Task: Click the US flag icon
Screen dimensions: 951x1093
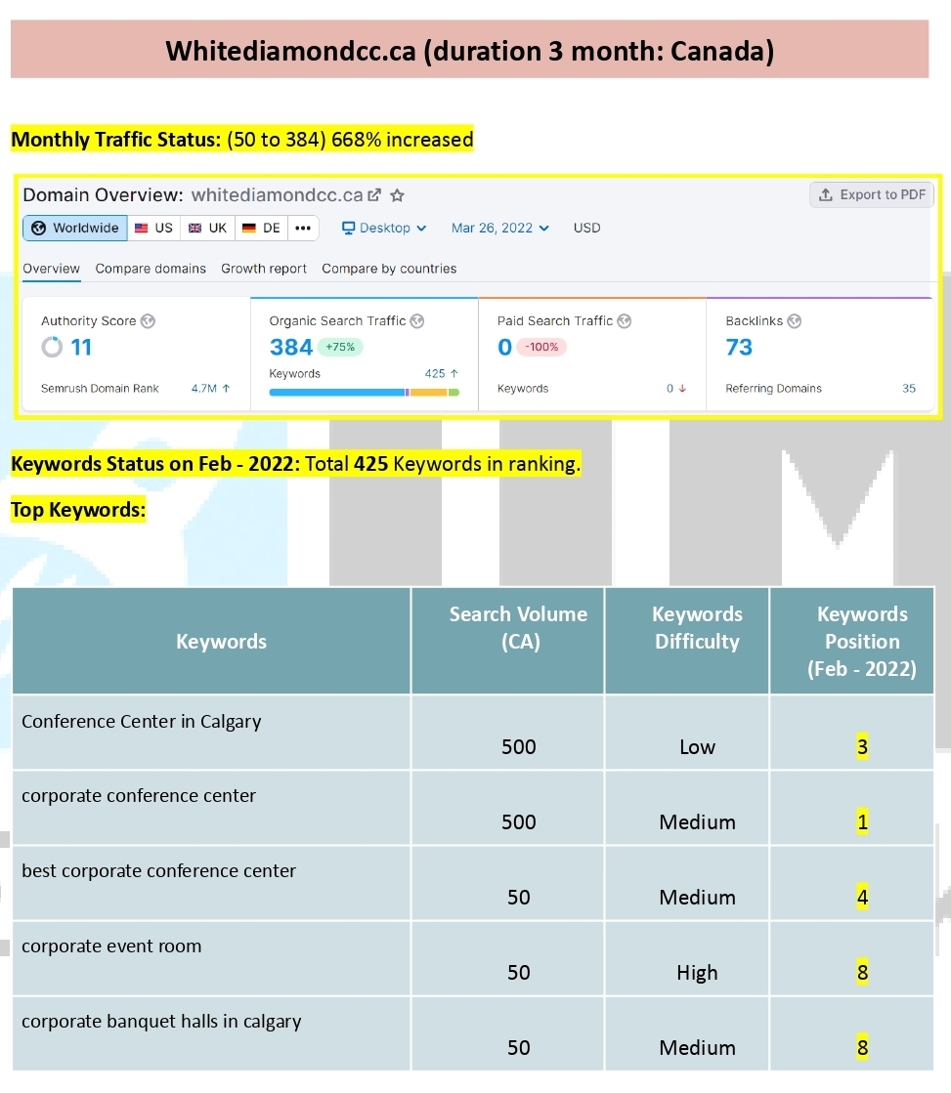Action: coord(141,228)
